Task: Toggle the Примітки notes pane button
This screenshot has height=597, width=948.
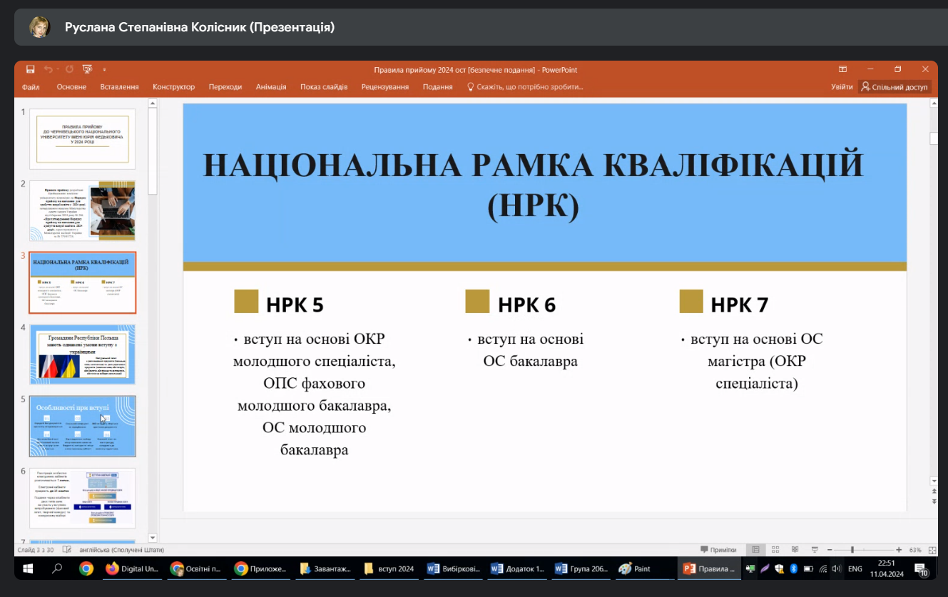Action: click(718, 550)
